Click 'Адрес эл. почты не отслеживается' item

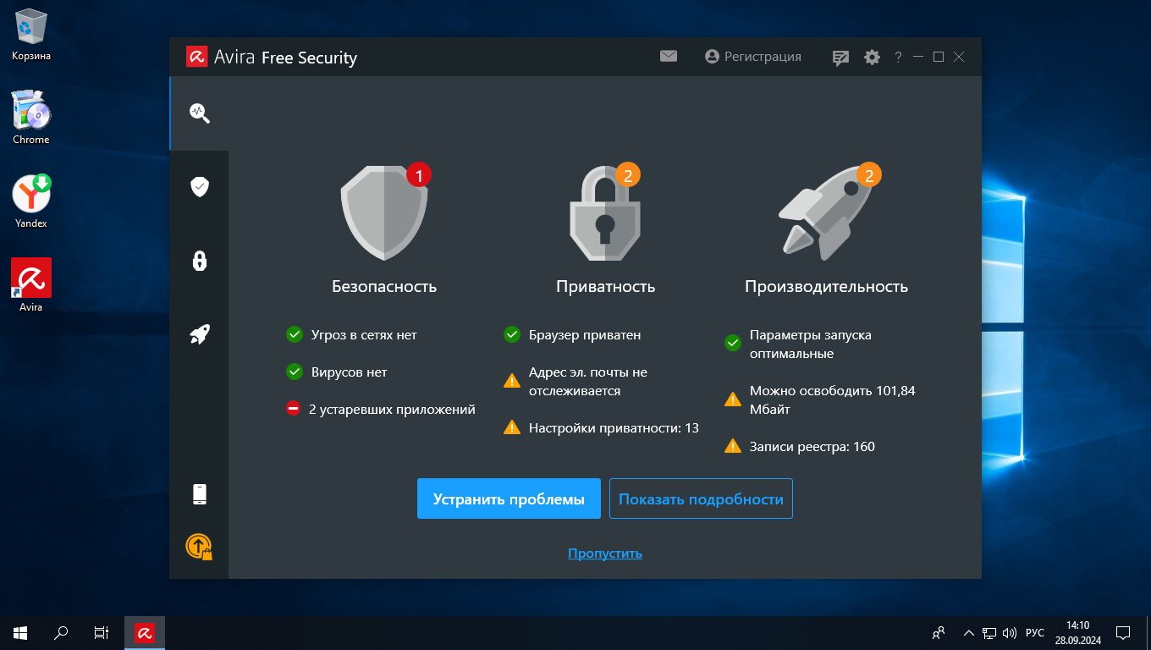click(588, 382)
